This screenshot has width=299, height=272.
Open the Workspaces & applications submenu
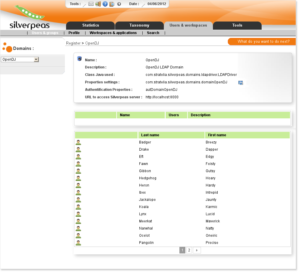pos(113,33)
